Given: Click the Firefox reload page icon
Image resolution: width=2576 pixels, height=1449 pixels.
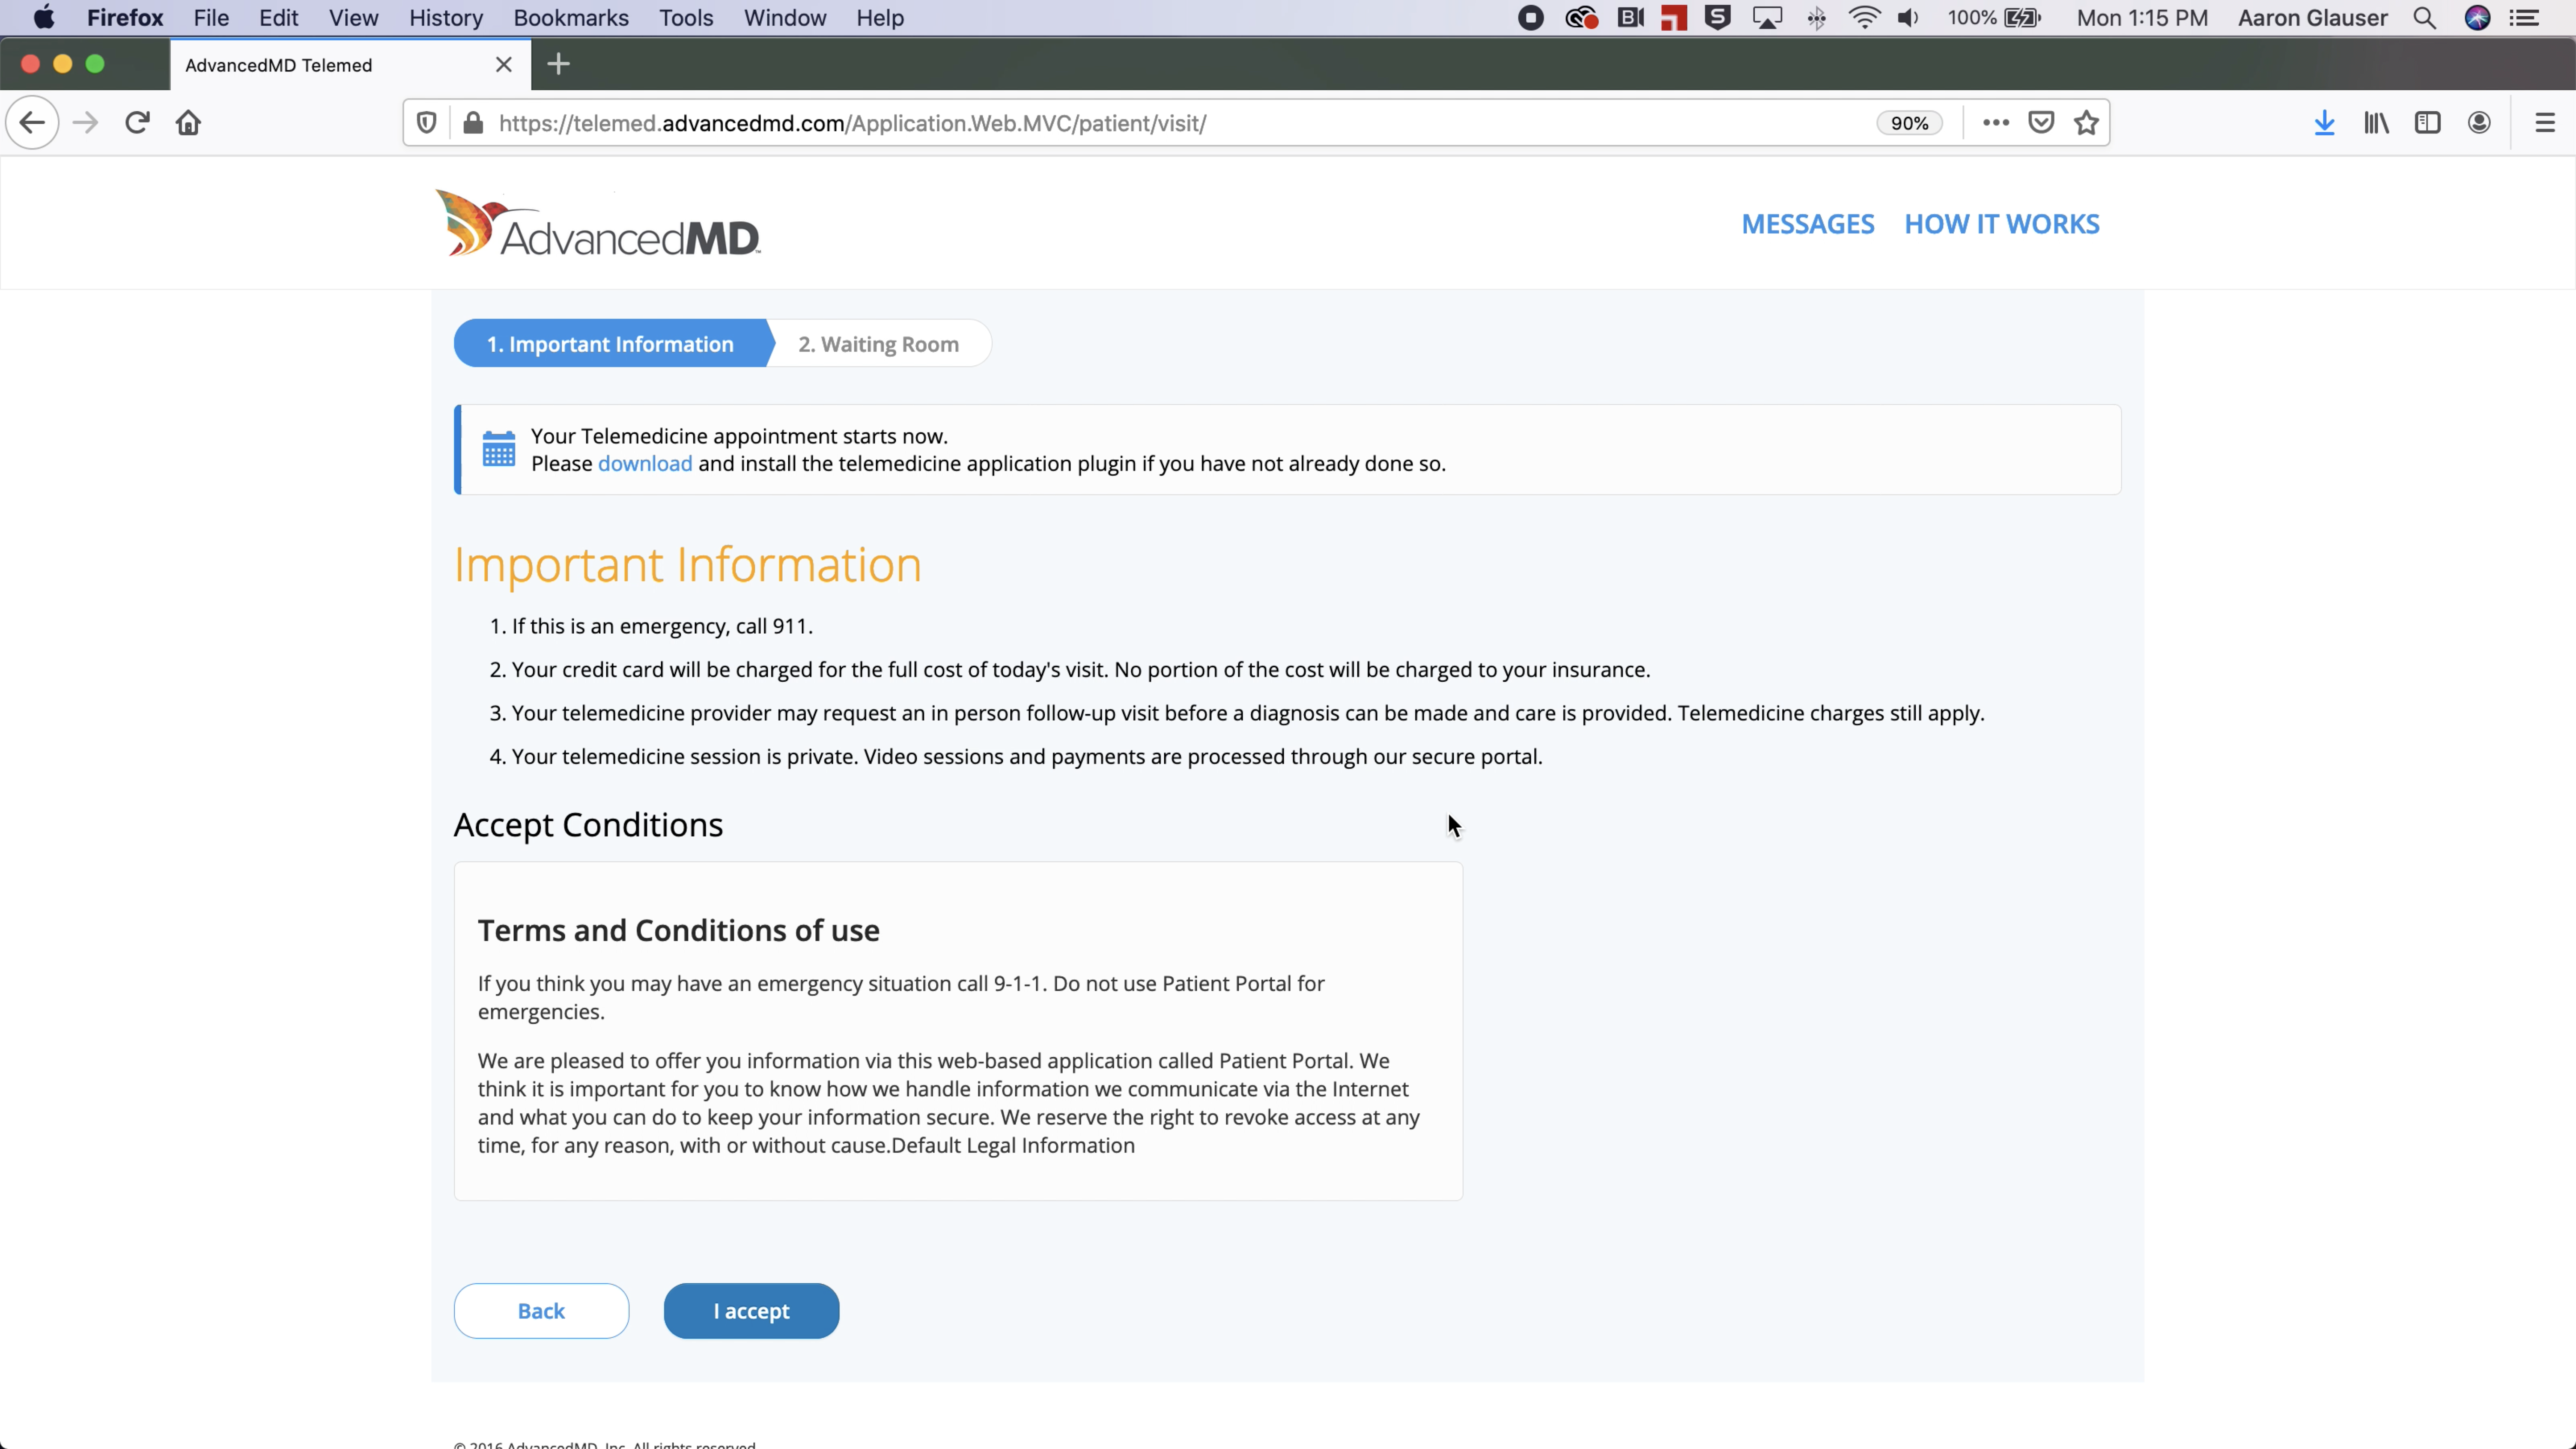Looking at the screenshot, I should [x=137, y=123].
